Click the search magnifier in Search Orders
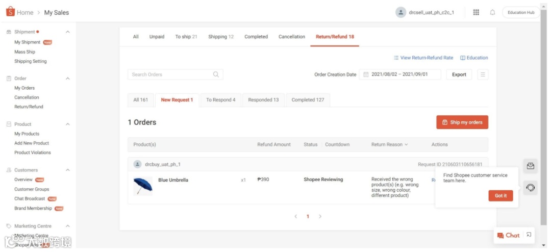Image resolution: width=551 pixels, height=252 pixels. (216, 74)
